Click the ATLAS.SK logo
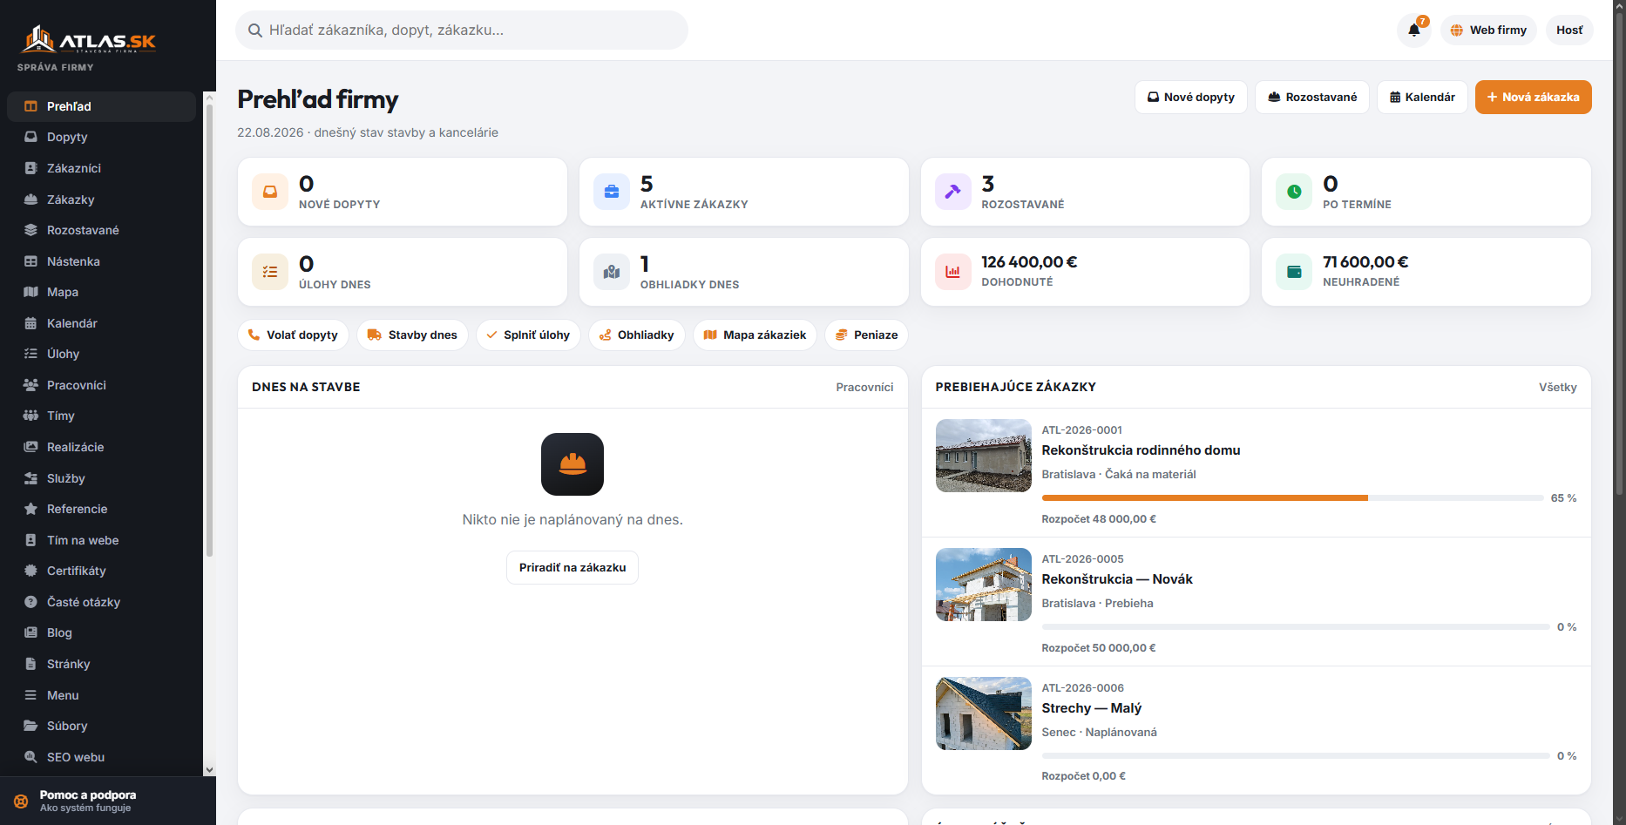The width and height of the screenshot is (1626, 825). tap(89, 40)
